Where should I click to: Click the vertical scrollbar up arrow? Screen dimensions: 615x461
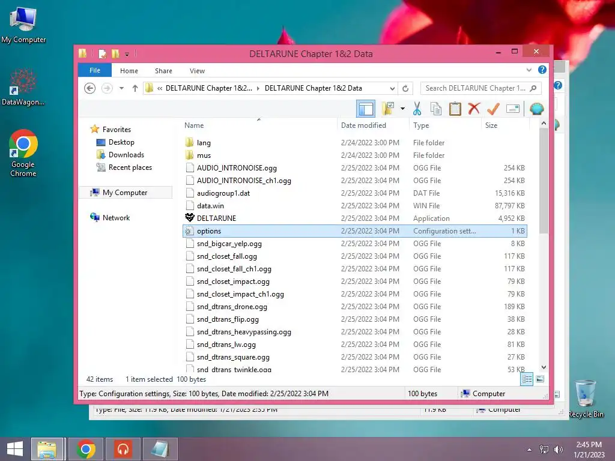544,124
